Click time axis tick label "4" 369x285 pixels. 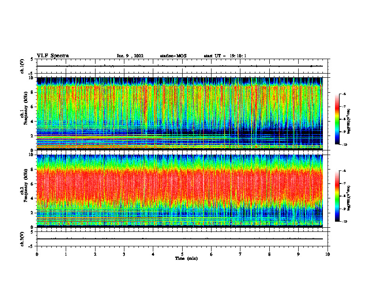coord(153,254)
